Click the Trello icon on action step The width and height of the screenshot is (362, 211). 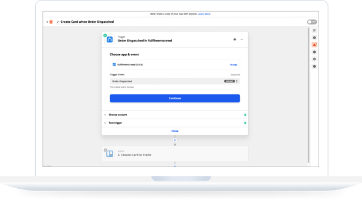tap(110, 154)
